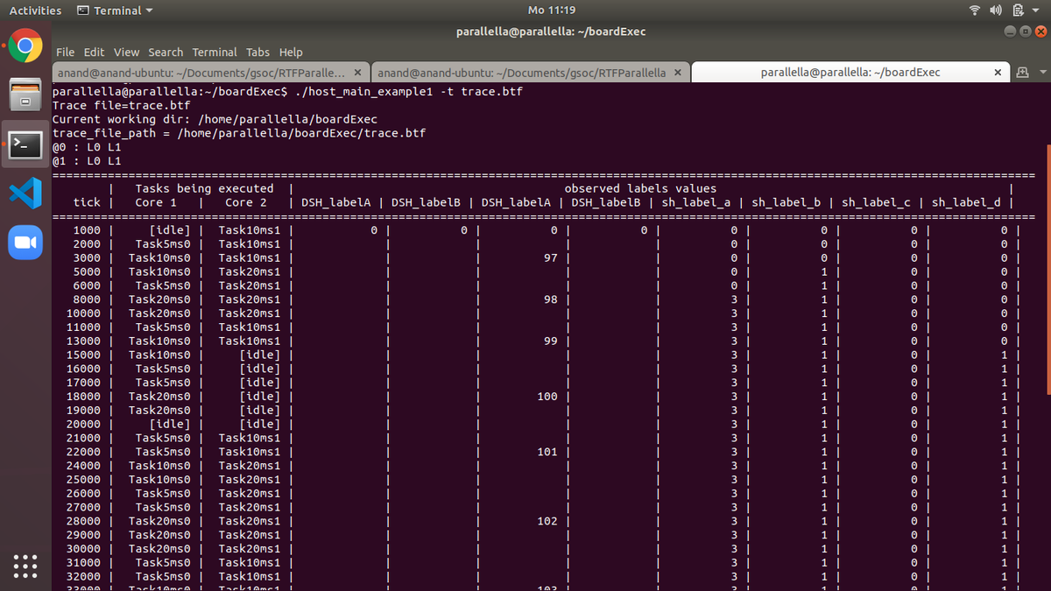
Task: Click the 'observed labels values' header
Action: point(640,188)
